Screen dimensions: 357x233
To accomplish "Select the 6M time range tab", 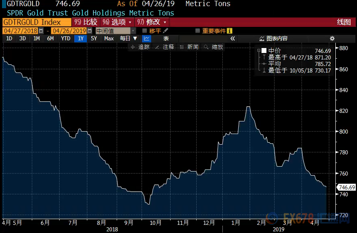I will tap(50, 38).
